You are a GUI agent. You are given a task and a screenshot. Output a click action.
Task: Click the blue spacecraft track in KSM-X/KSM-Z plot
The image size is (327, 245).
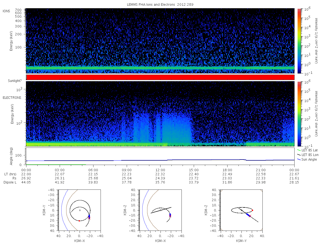(170, 215)
